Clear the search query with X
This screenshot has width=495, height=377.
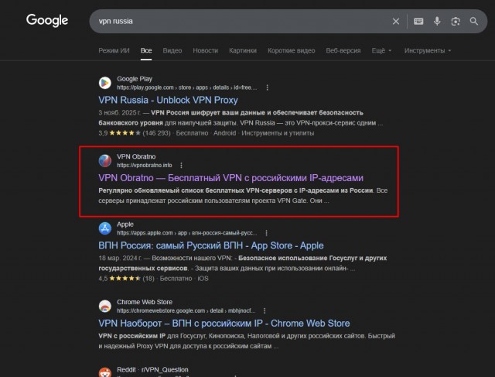click(x=395, y=21)
